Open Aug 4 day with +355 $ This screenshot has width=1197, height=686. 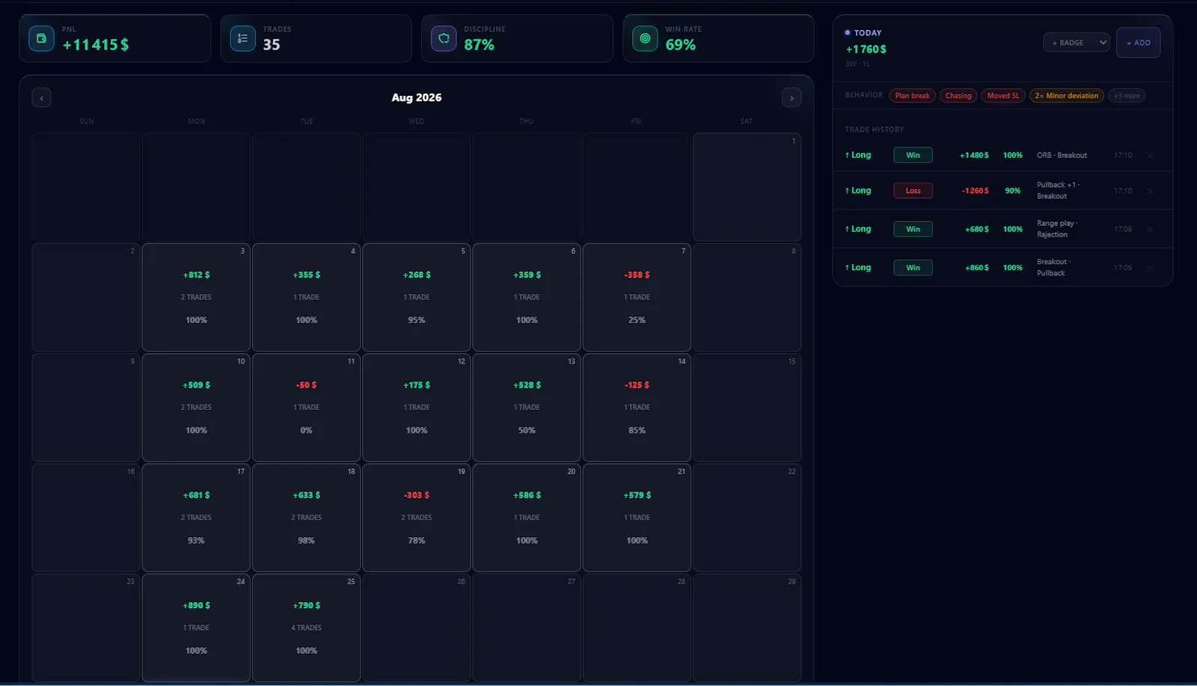click(x=306, y=297)
